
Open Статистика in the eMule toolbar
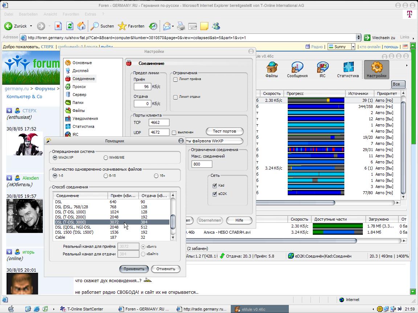pos(348,70)
